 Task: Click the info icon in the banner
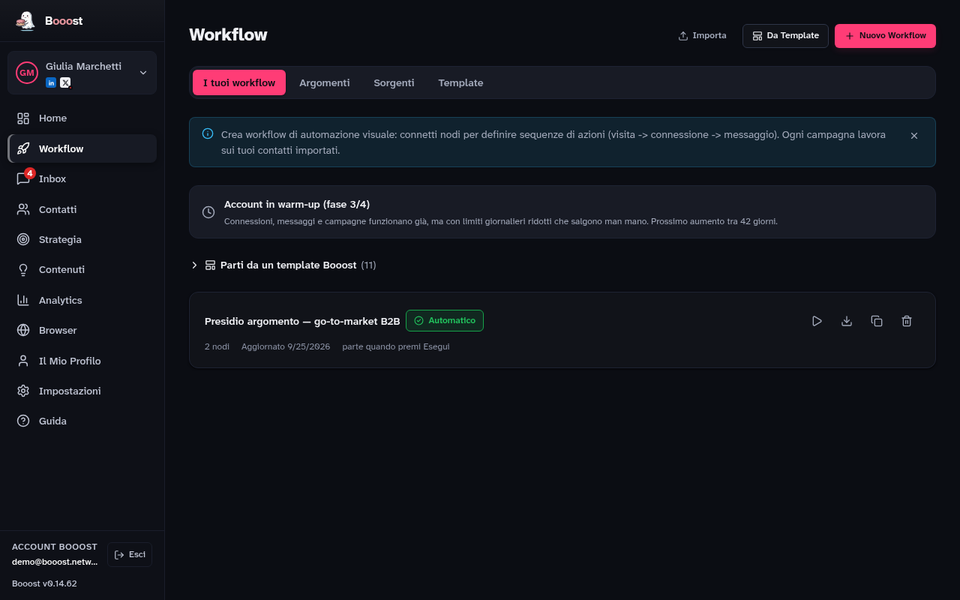pyautogui.click(x=208, y=133)
